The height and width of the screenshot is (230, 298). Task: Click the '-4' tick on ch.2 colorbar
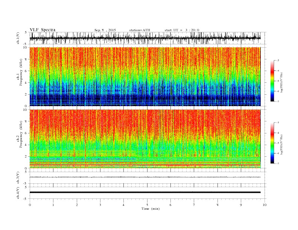click(278, 133)
